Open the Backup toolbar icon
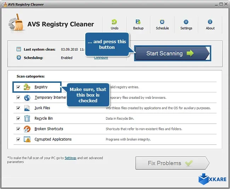The image size is (230, 189). tap(138, 22)
